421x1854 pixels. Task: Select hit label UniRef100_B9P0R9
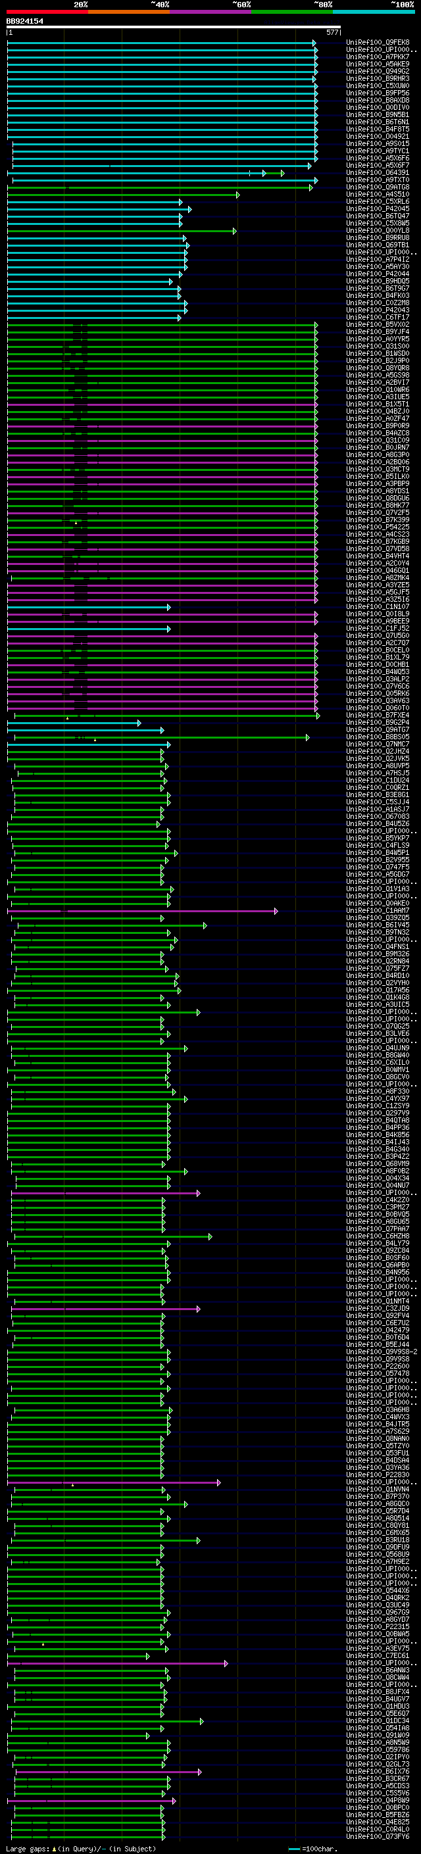pyautogui.click(x=378, y=426)
